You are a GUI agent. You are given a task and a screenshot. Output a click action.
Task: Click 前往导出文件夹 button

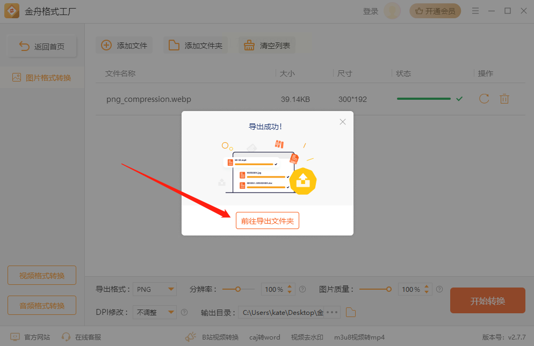(x=268, y=221)
